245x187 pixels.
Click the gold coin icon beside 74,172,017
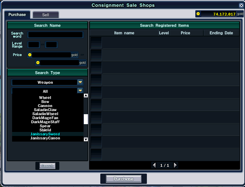198,14
